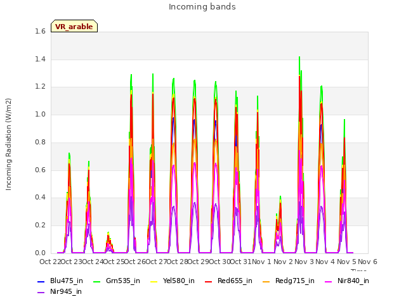Image resolution: width=406 pixels, height=304 pixels.
Task: Click the Oct 25 x-axis date label
Action: pos(114,262)
